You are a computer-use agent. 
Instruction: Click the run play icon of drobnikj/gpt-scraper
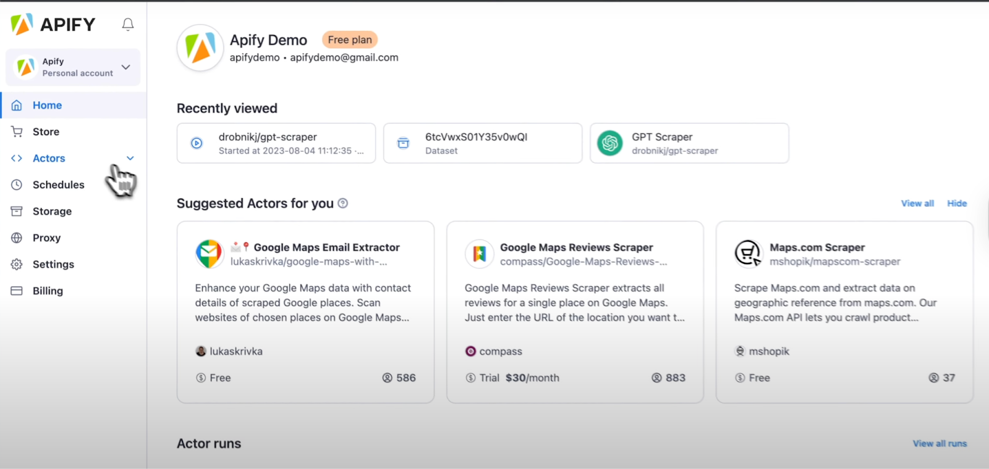coord(197,143)
